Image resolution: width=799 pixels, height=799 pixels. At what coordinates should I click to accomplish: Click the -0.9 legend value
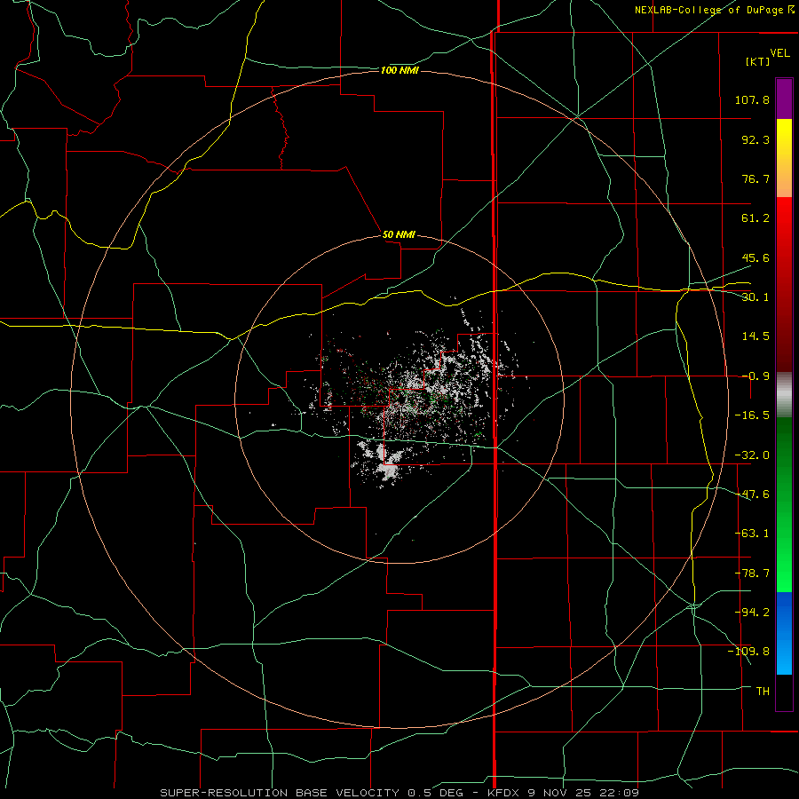[x=755, y=376]
